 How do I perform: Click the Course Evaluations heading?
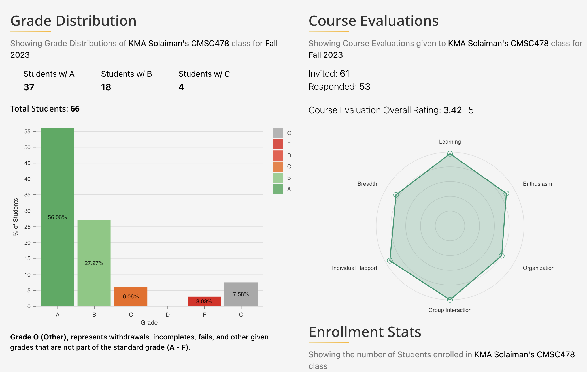[374, 21]
